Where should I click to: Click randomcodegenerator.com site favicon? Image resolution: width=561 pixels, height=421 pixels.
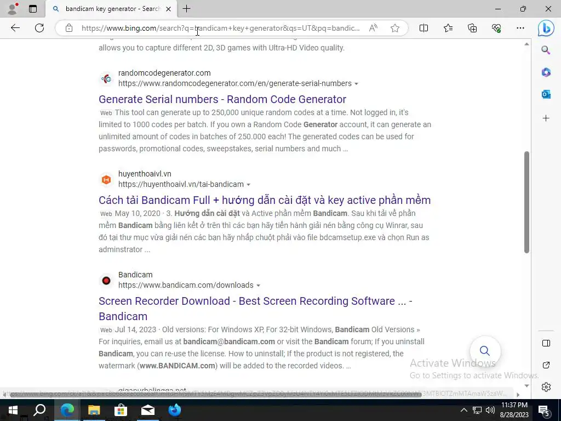tap(106, 79)
